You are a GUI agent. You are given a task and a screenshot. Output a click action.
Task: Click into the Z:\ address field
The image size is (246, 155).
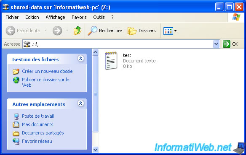point(121,44)
